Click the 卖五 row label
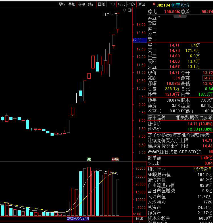 pos(152,18)
